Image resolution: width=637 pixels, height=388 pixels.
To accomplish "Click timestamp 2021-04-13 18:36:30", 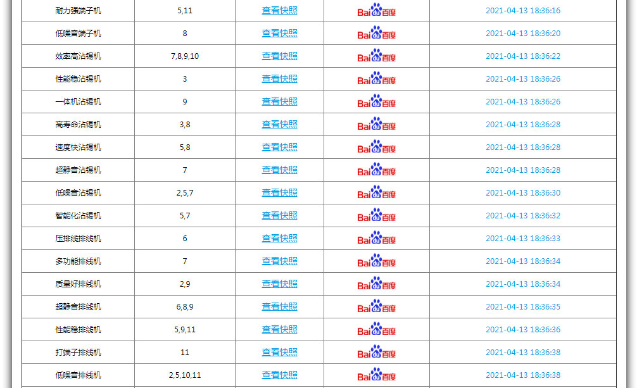I will coord(523,192).
